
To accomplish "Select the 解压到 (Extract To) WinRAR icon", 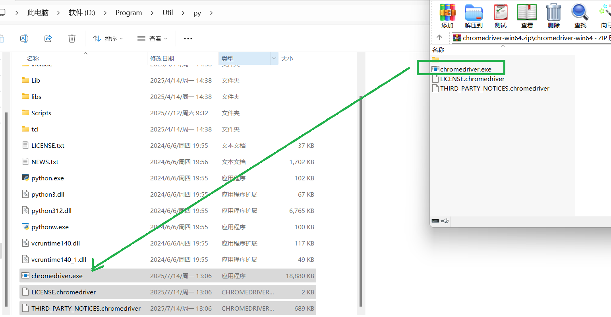I will 474,16.
